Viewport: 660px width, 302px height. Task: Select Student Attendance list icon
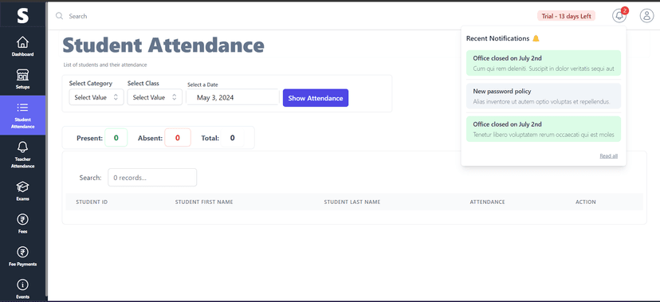click(x=23, y=108)
